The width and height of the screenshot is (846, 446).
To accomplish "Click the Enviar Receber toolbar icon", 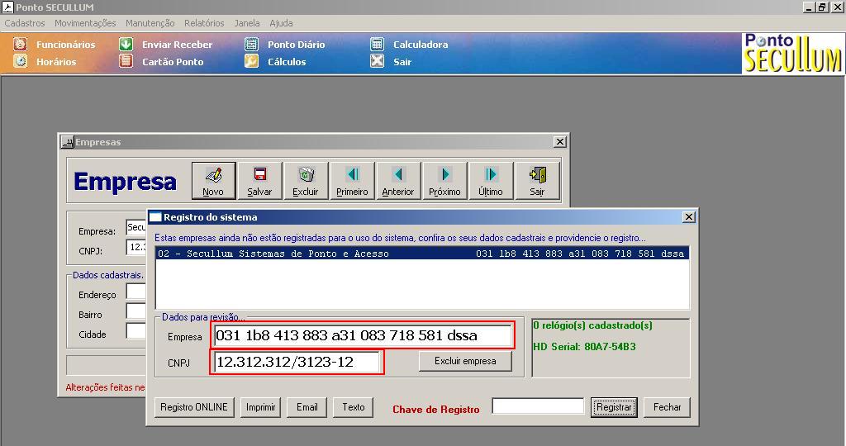I will [126, 45].
